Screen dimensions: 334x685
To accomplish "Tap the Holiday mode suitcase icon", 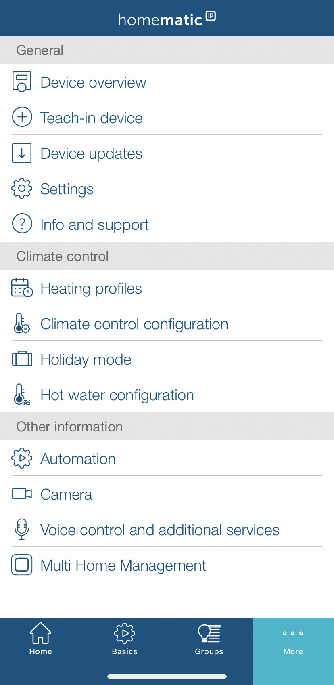I will 22,359.
